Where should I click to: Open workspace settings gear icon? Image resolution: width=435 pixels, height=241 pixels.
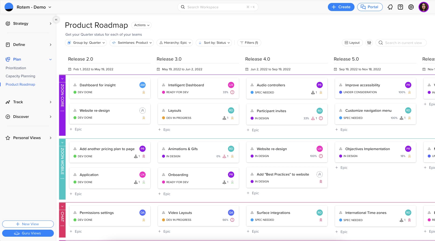pyautogui.click(x=411, y=7)
